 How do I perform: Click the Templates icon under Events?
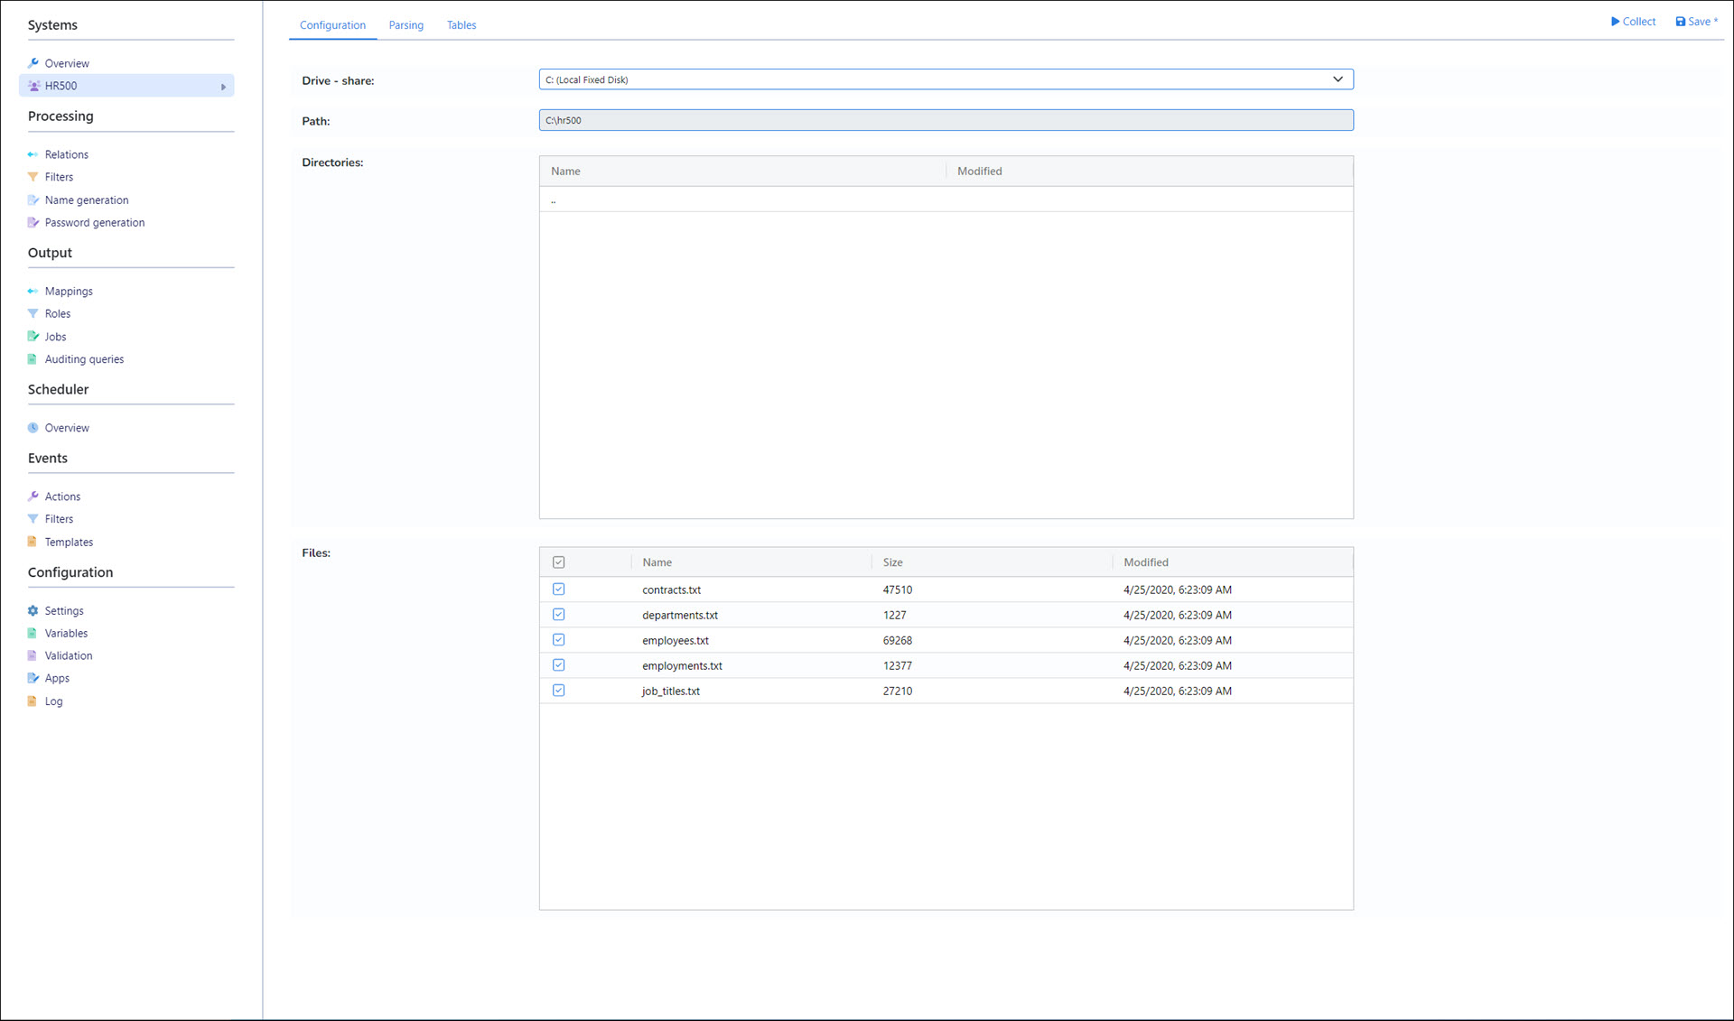tap(33, 543)
